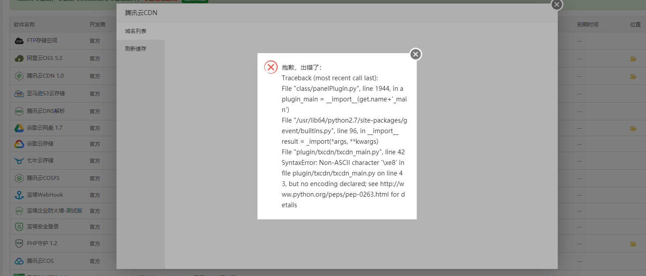Screen dimensions: 646x276
Task: Click the class/panelPlugin.py line 1944 text
Action: click(342, 89)
